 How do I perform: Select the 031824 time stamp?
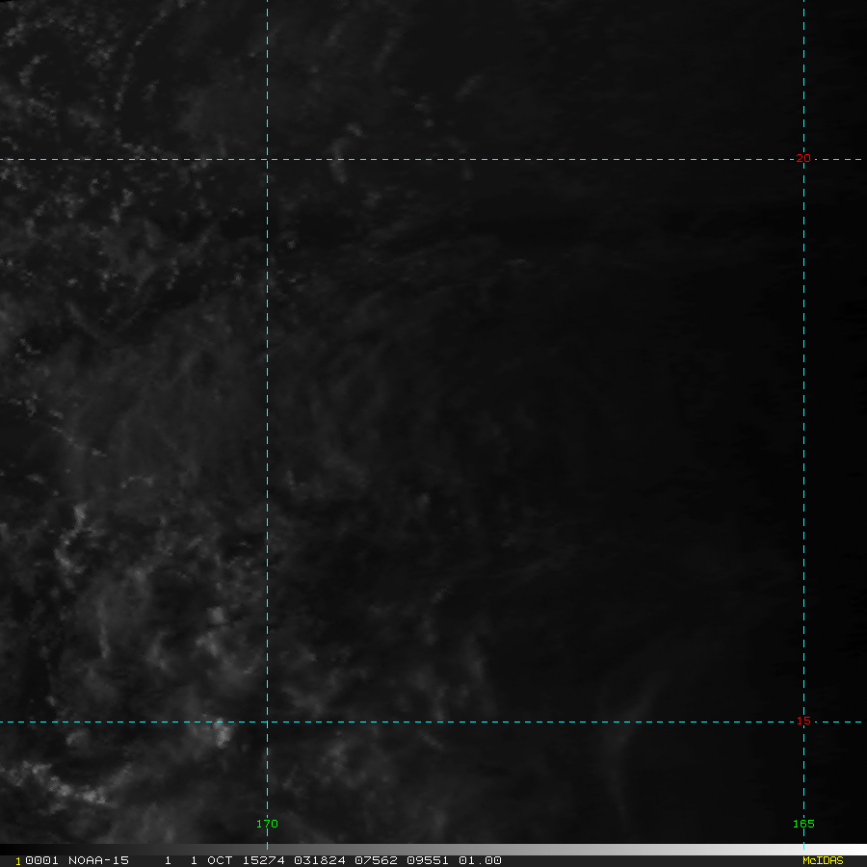click(319, 860)
